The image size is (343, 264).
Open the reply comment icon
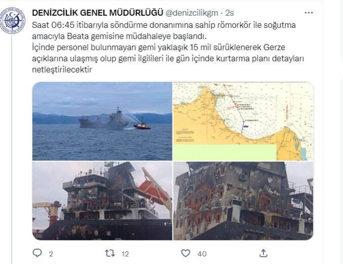tap(37, 253)
